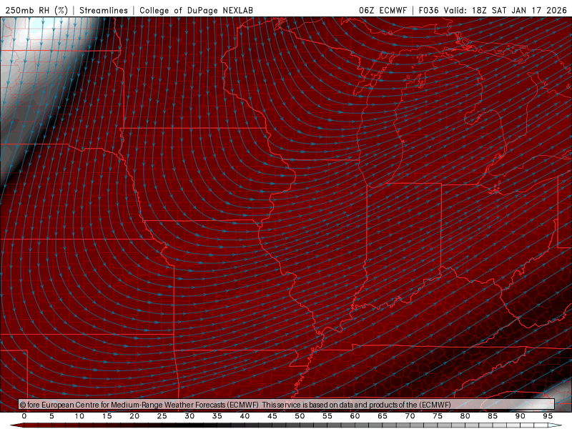This screenshot has width=572, height=429.
Task: Select the "95" color scale label
Action: pyautogui.click(x=548, y=416)
